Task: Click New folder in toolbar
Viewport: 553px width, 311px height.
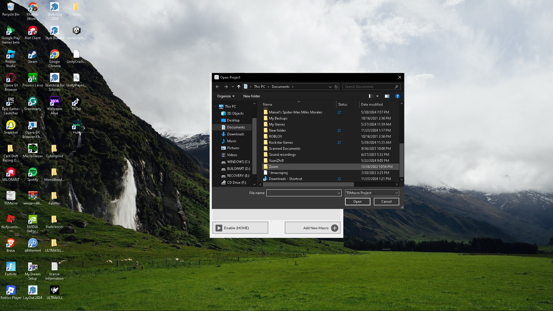Action: pos(251,96)
